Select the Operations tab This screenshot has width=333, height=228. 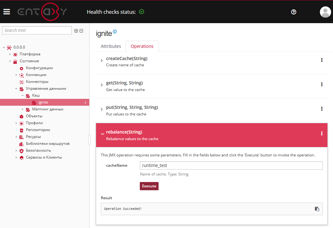142,46
